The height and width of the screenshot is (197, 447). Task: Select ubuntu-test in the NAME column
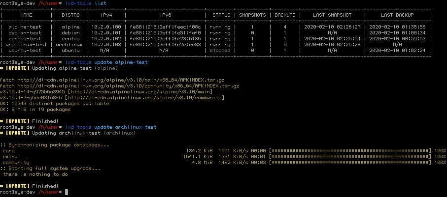[x=25, y=51]
